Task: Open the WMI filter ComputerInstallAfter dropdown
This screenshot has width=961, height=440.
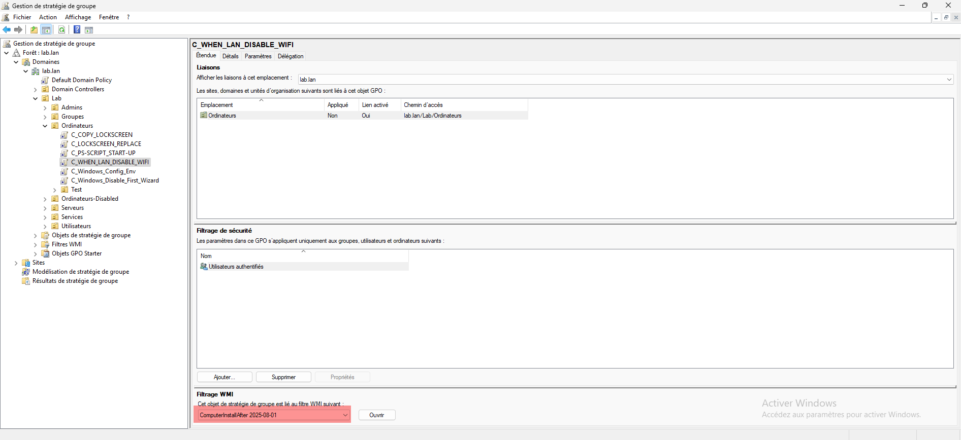Action: point(345,415)
